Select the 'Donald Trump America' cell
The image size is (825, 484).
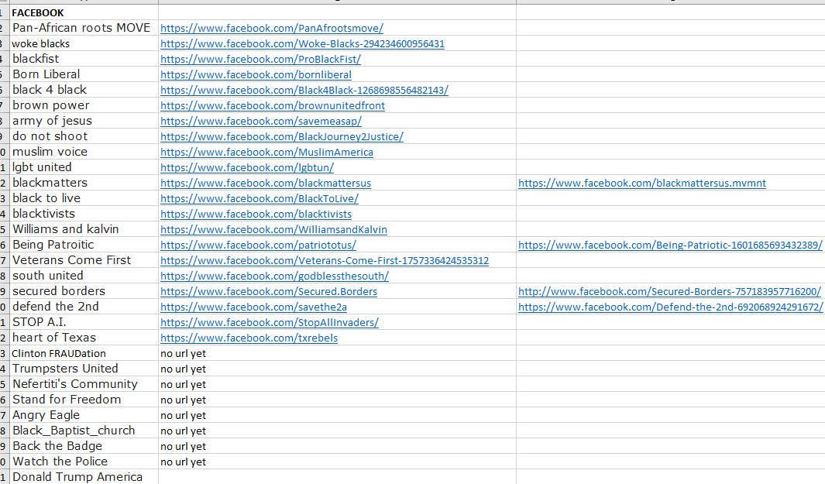84,476
